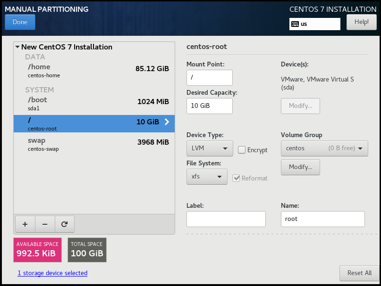Click the VMware Virtual S (sda) device text
Image resolution: width=381 pixels, height=286 pixels.
tap(317, 83)
